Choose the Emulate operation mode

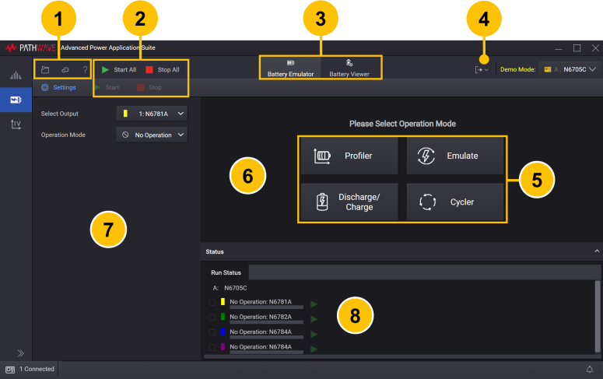455,156
